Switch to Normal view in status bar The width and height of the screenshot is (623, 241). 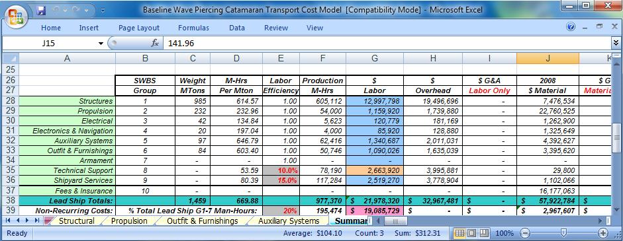pos(459,233)
